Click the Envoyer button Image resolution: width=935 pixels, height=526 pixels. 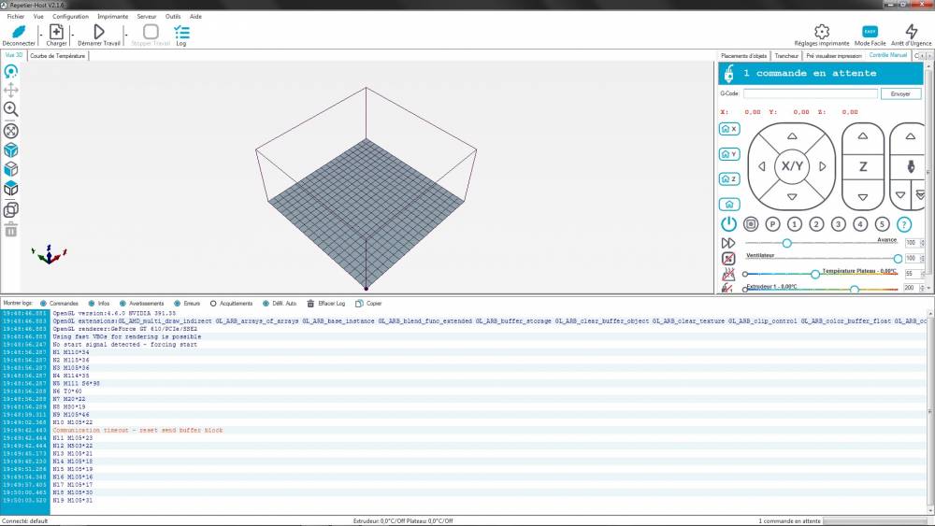(x=900, y=93)
